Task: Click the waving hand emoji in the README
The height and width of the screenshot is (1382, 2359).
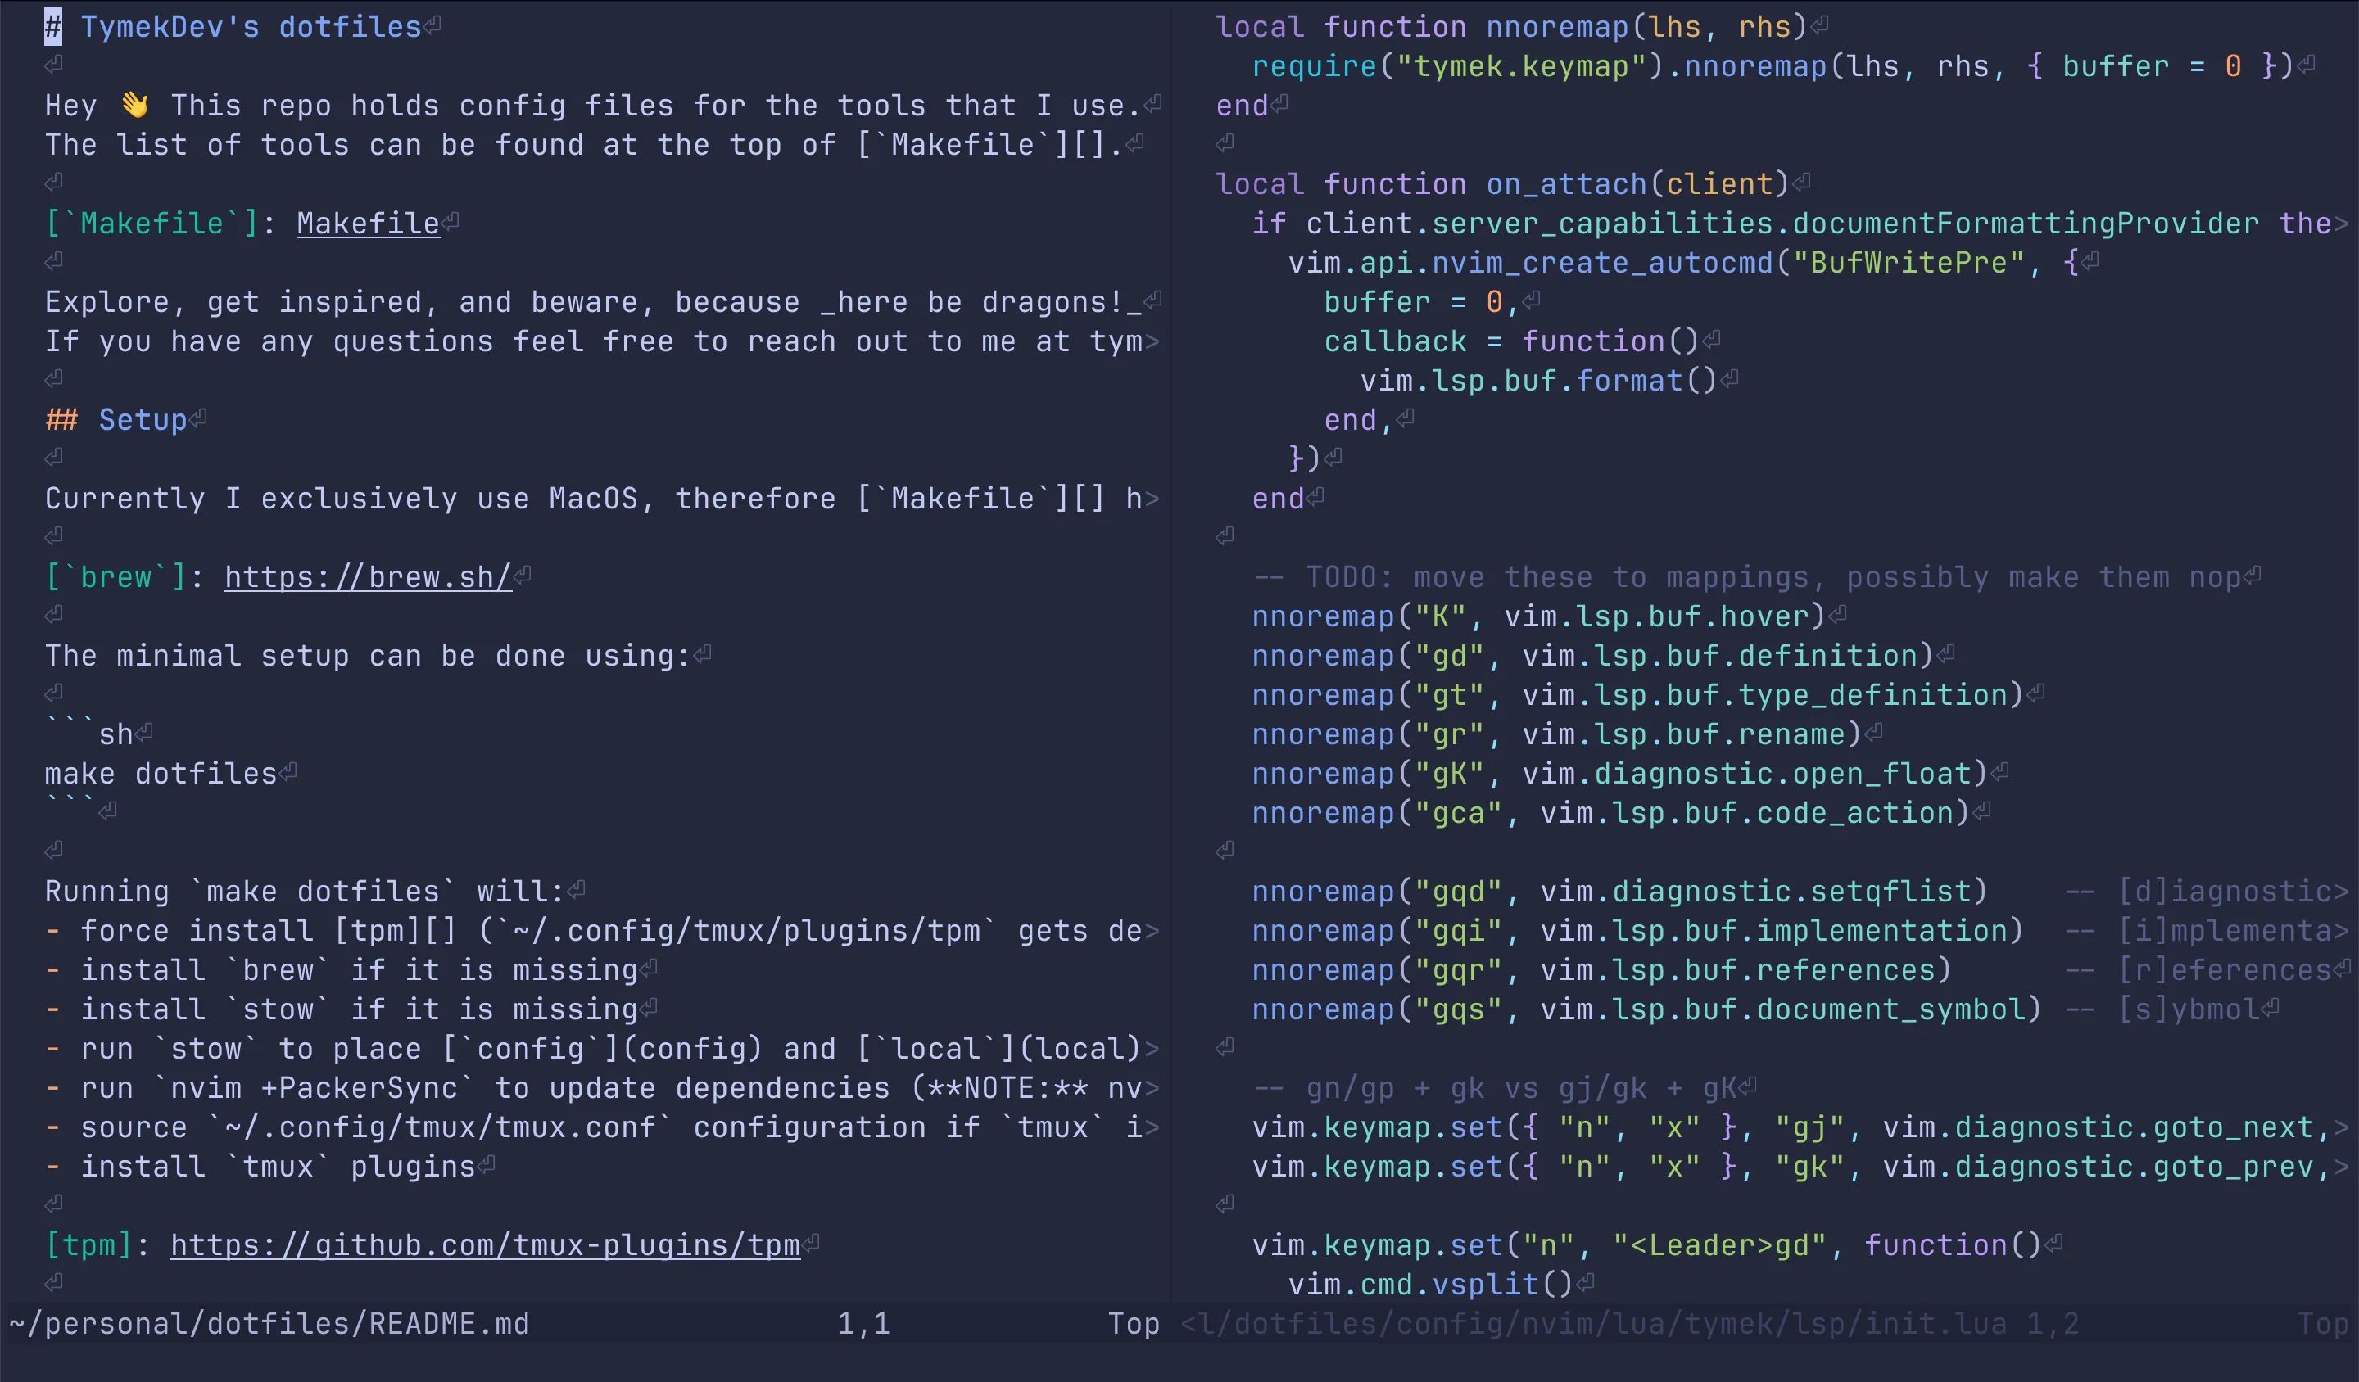Action: point(135,105)
